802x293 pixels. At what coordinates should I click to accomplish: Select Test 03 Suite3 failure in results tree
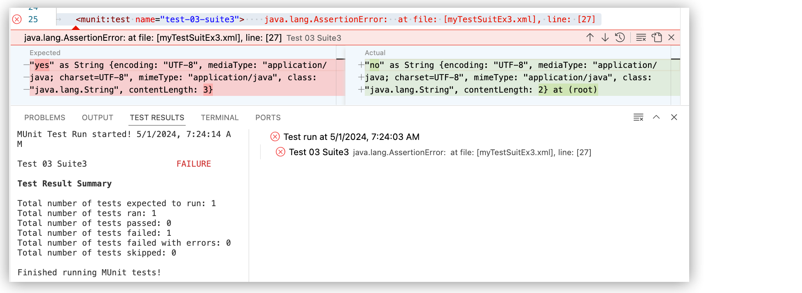pos(319,152)
